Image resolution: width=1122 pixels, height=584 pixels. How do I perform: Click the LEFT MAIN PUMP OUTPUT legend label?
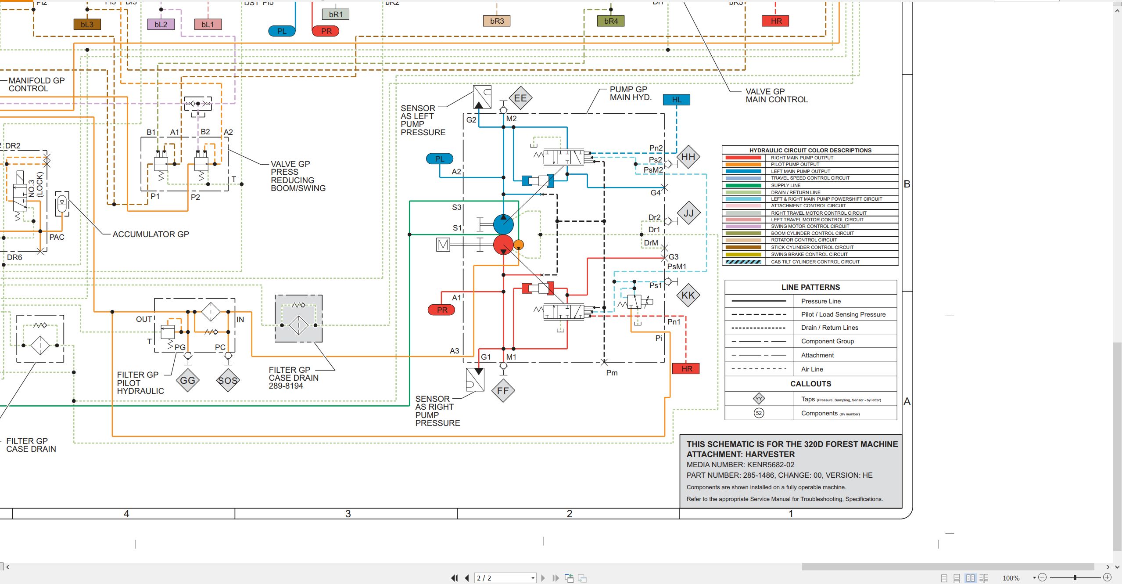click(x=801, y=171)
